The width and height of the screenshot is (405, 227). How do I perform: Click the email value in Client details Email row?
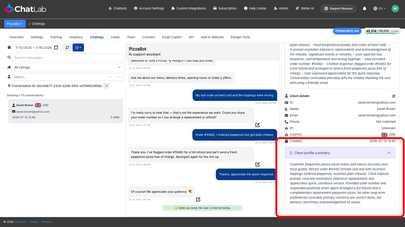(x=377, y=115)
